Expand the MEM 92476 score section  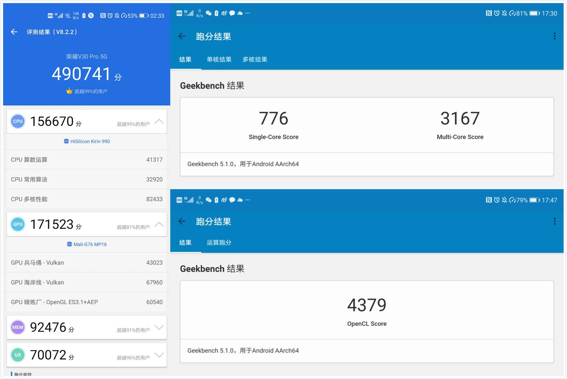coord(159,327)
